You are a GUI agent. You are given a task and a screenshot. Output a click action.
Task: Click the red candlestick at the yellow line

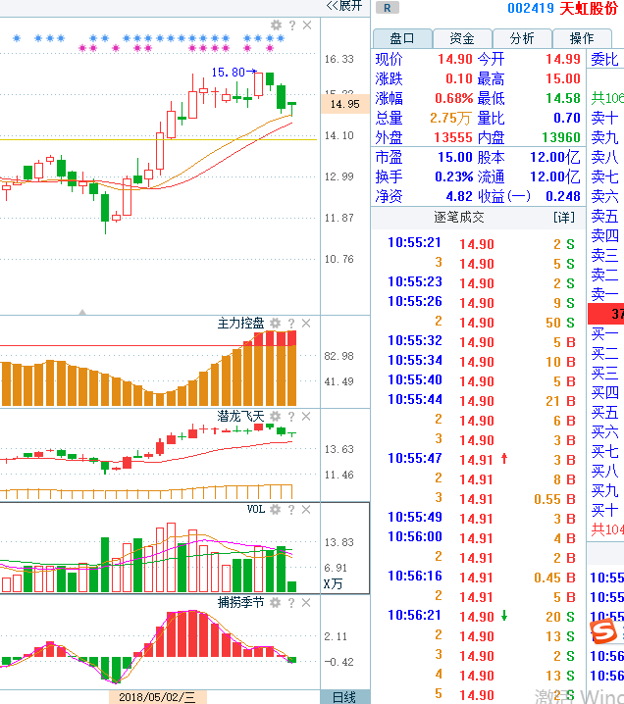[160, 150]
